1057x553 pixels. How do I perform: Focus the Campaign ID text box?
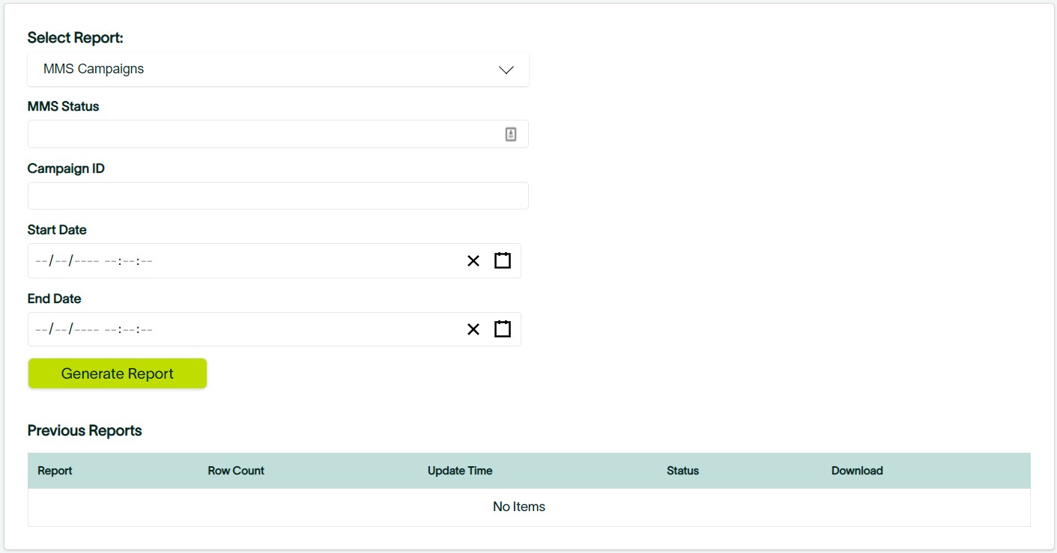click(x=278, y=196)
